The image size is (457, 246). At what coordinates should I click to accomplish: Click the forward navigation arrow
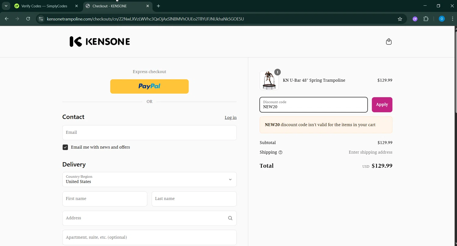click(x=17, y=19)
